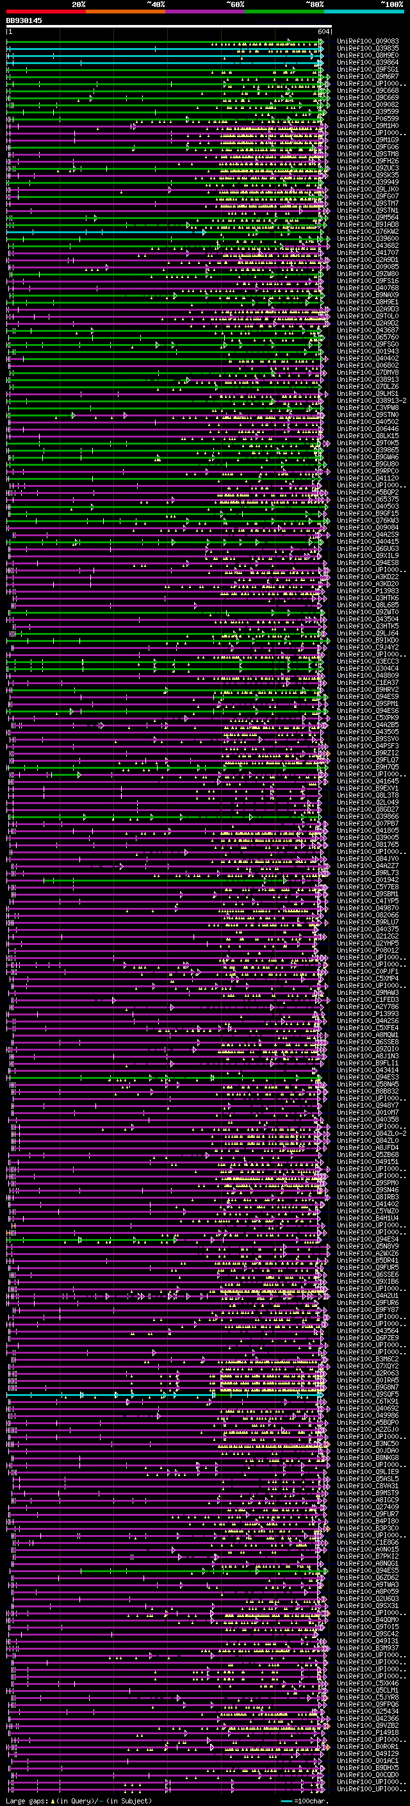Open hit UniRef100_Q01AC1
410x1806 pixels.
[368, 1761]
